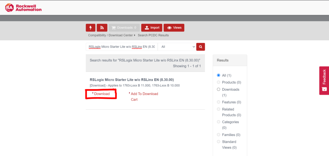This screenshot has width=329, height=156.
Task: Open the Views button
Action: [x=174, y=28]
